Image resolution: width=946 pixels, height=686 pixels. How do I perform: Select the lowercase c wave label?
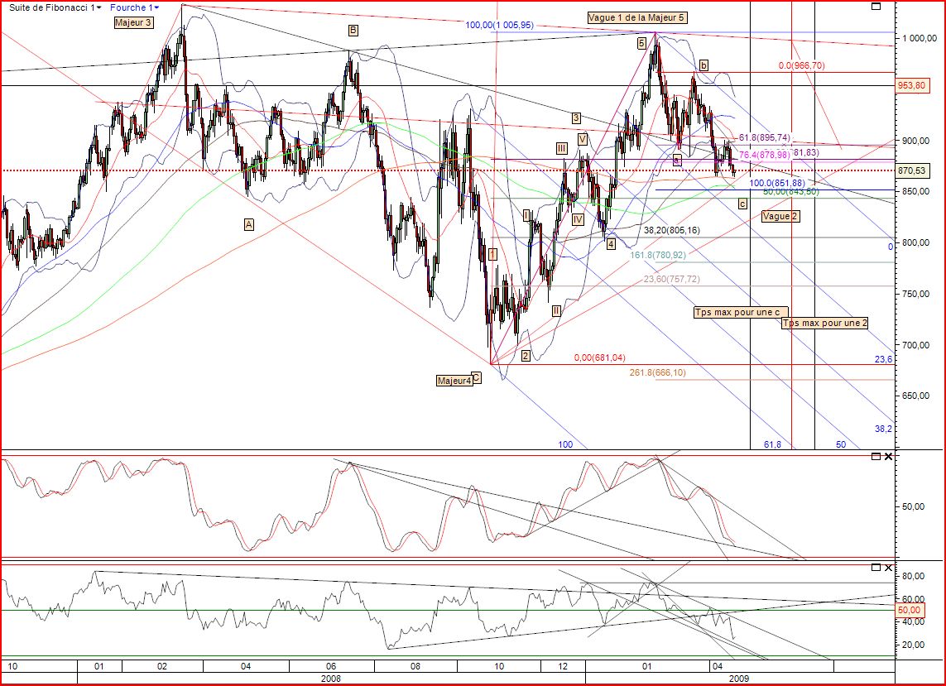[x=742, y=204]
